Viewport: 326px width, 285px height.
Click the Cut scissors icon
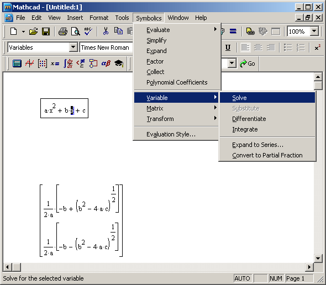[106, 31]
